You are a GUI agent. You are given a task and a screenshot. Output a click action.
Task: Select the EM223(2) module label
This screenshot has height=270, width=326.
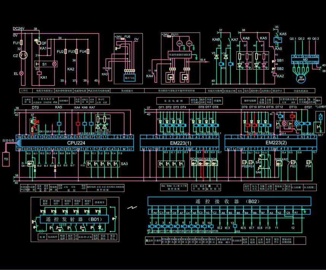point(276,143)
